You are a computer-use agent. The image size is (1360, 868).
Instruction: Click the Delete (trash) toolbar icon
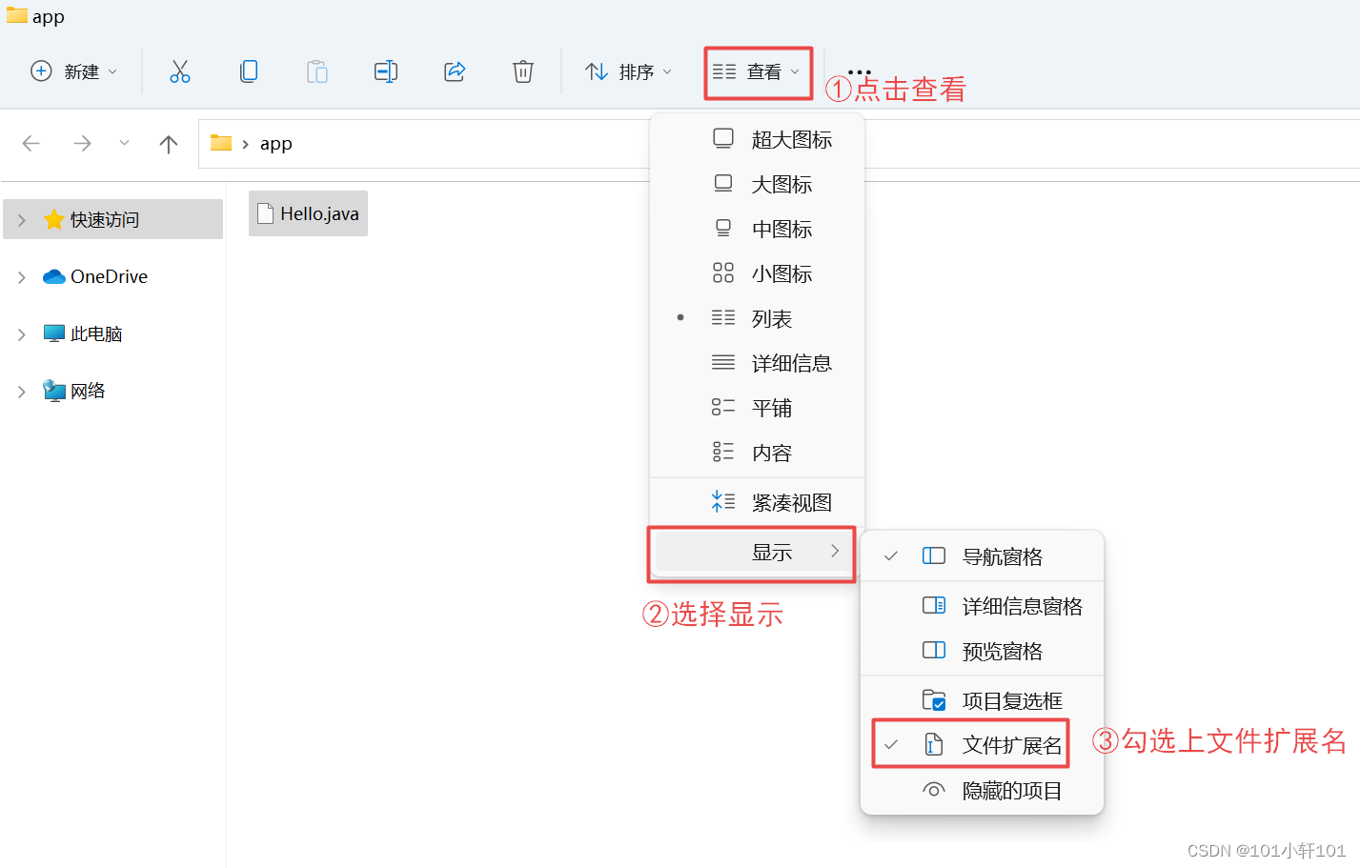(522, 71)
